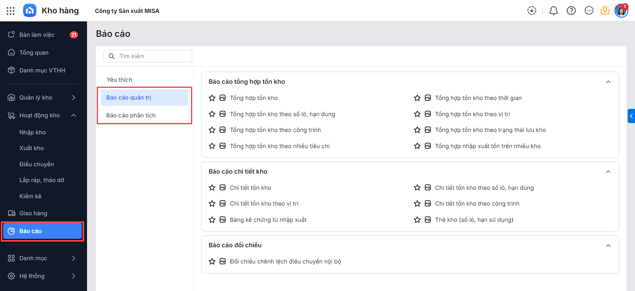
Task: Star the Chi tiết tồn kho report
Action: tap(212, 188)
